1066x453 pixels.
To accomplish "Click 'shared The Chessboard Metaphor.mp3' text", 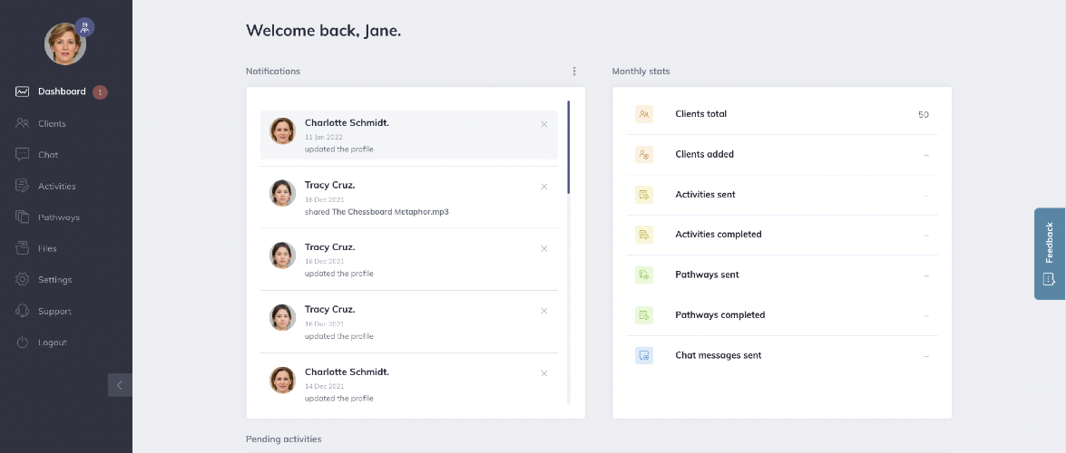I will 377,212.
